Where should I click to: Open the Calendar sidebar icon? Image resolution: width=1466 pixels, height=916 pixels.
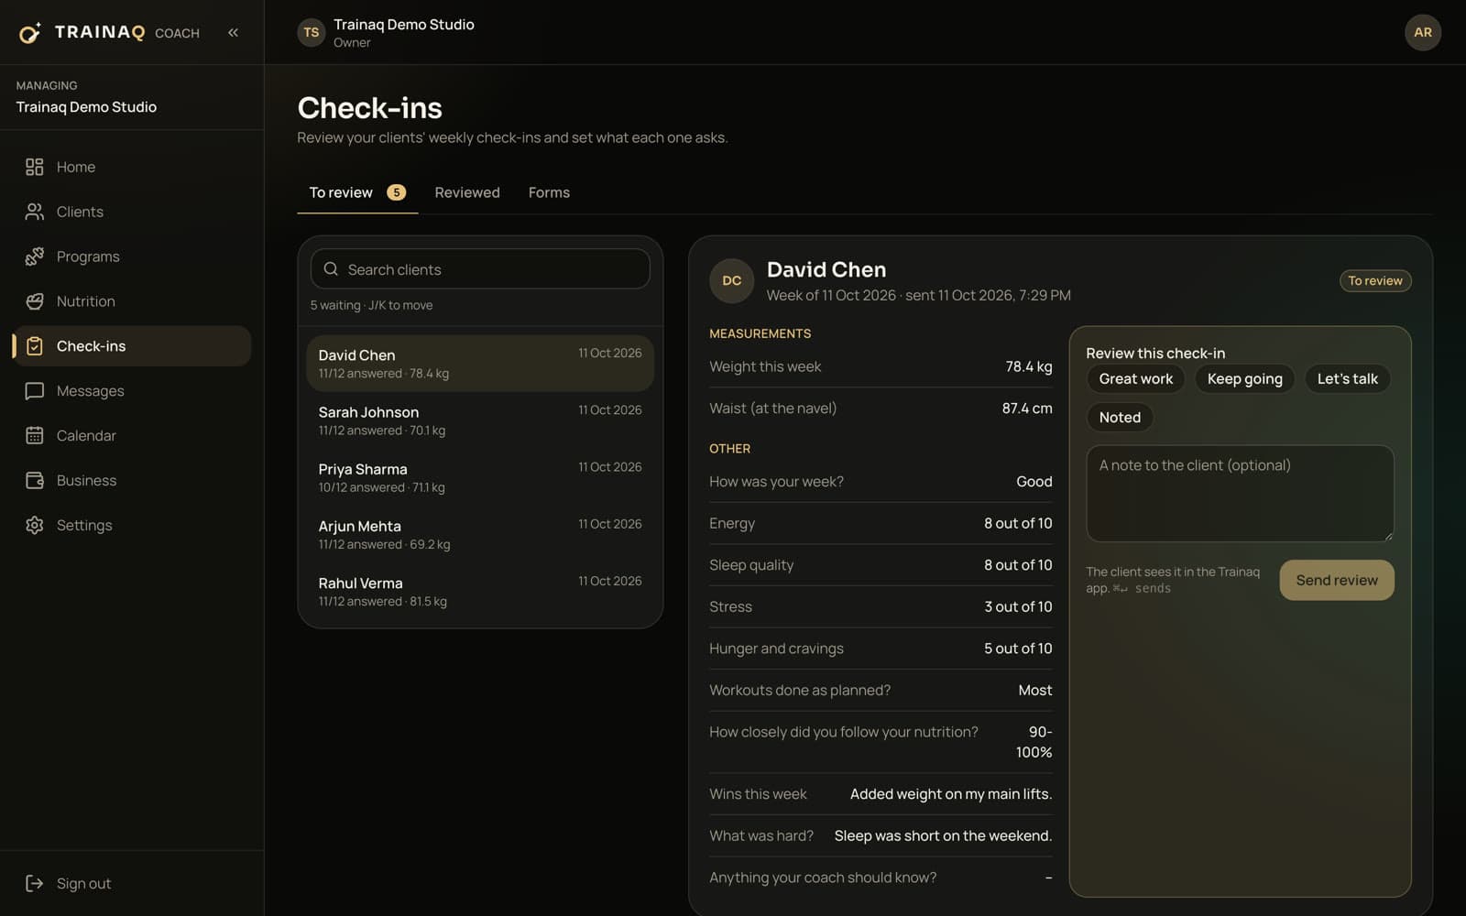35,436
